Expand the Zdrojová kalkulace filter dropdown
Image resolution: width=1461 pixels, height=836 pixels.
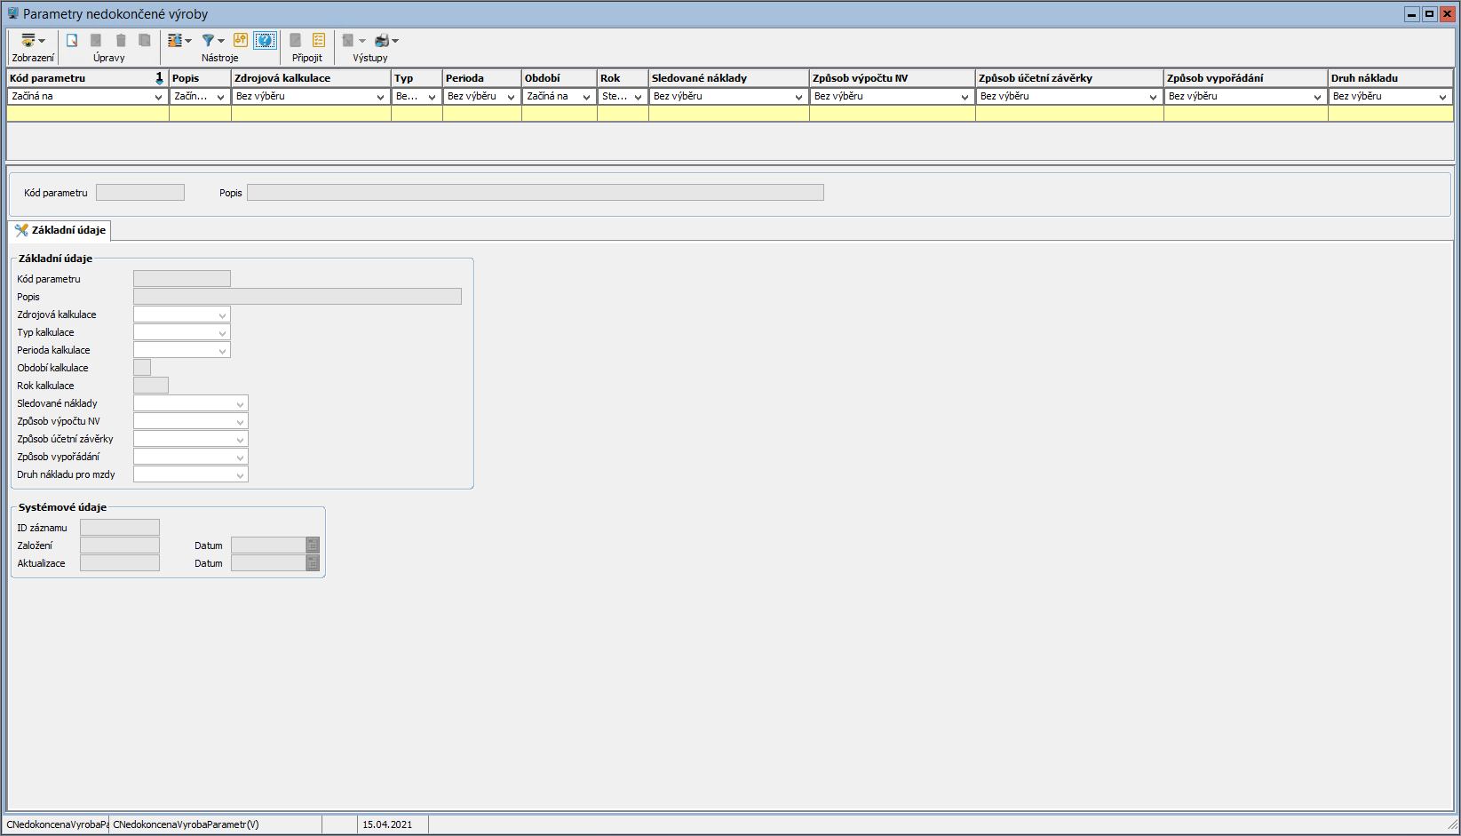pos(380,97)
